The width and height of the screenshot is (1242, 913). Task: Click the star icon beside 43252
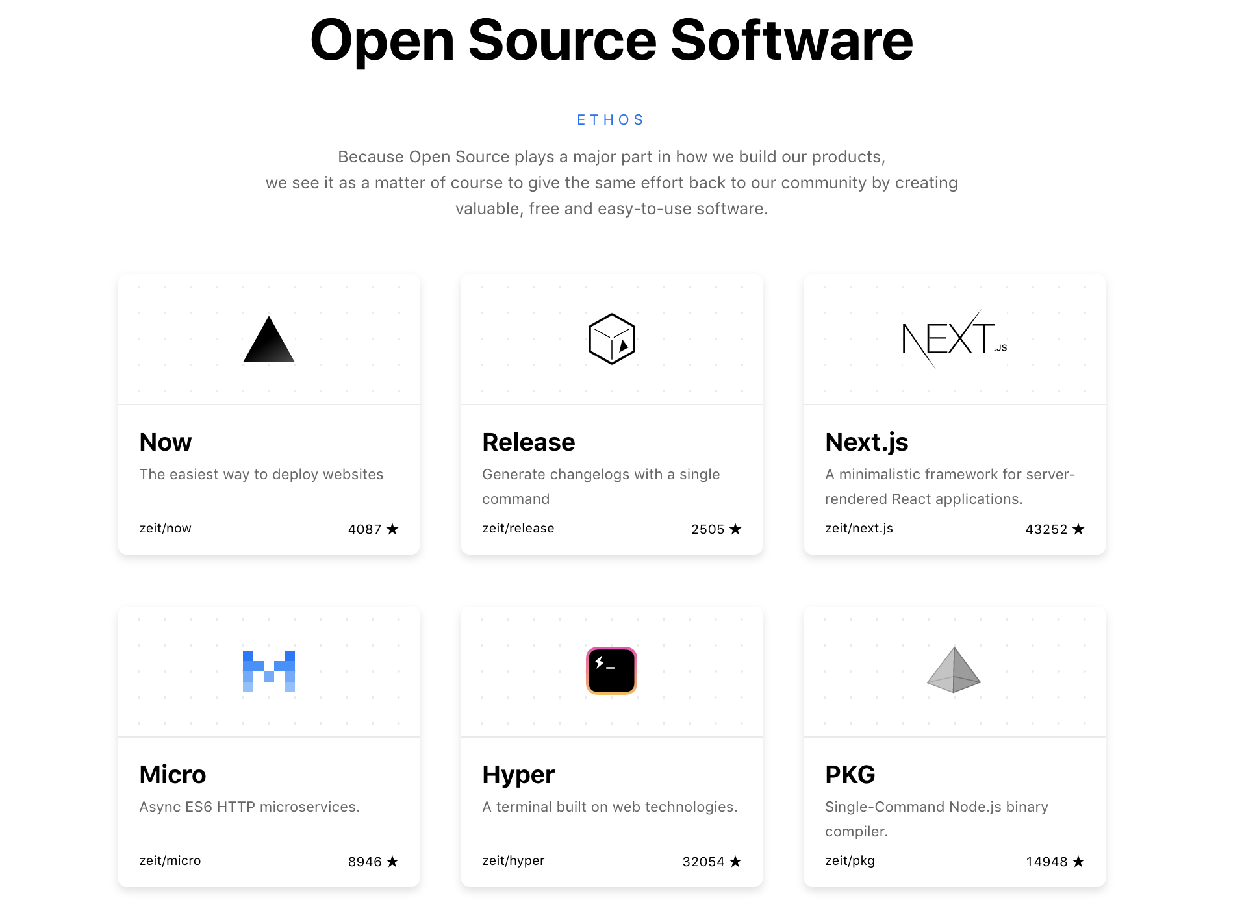(x=1078, y=529)
